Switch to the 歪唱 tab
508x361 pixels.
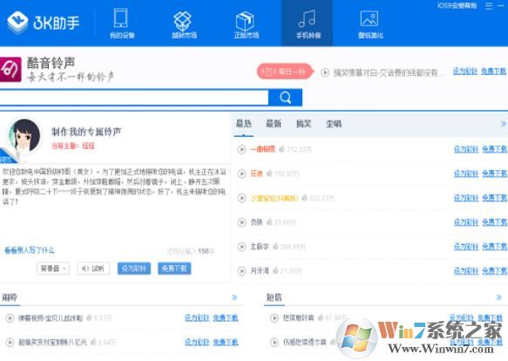tap(334, 124)
